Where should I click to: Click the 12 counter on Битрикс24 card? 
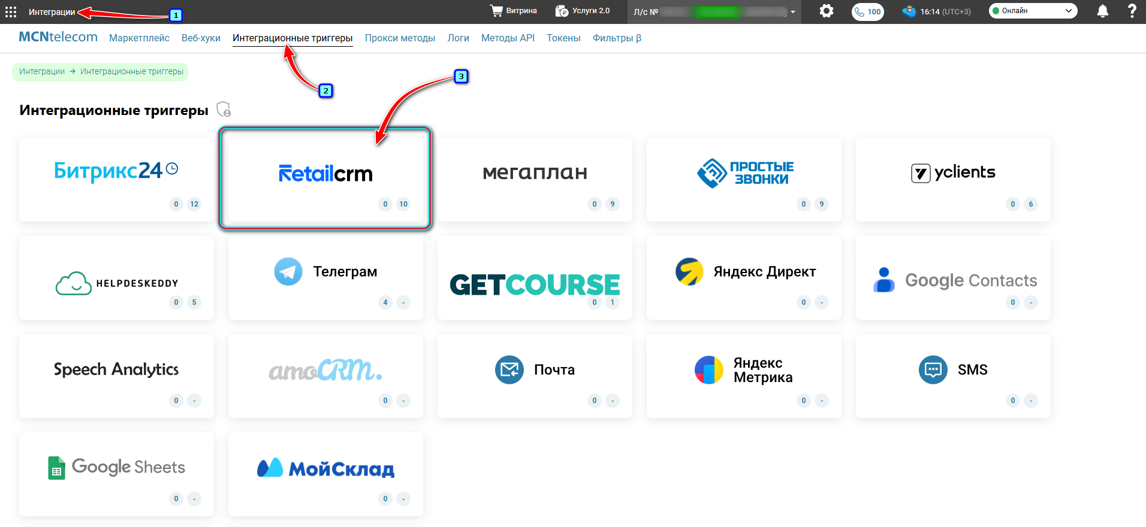(194, 204)
